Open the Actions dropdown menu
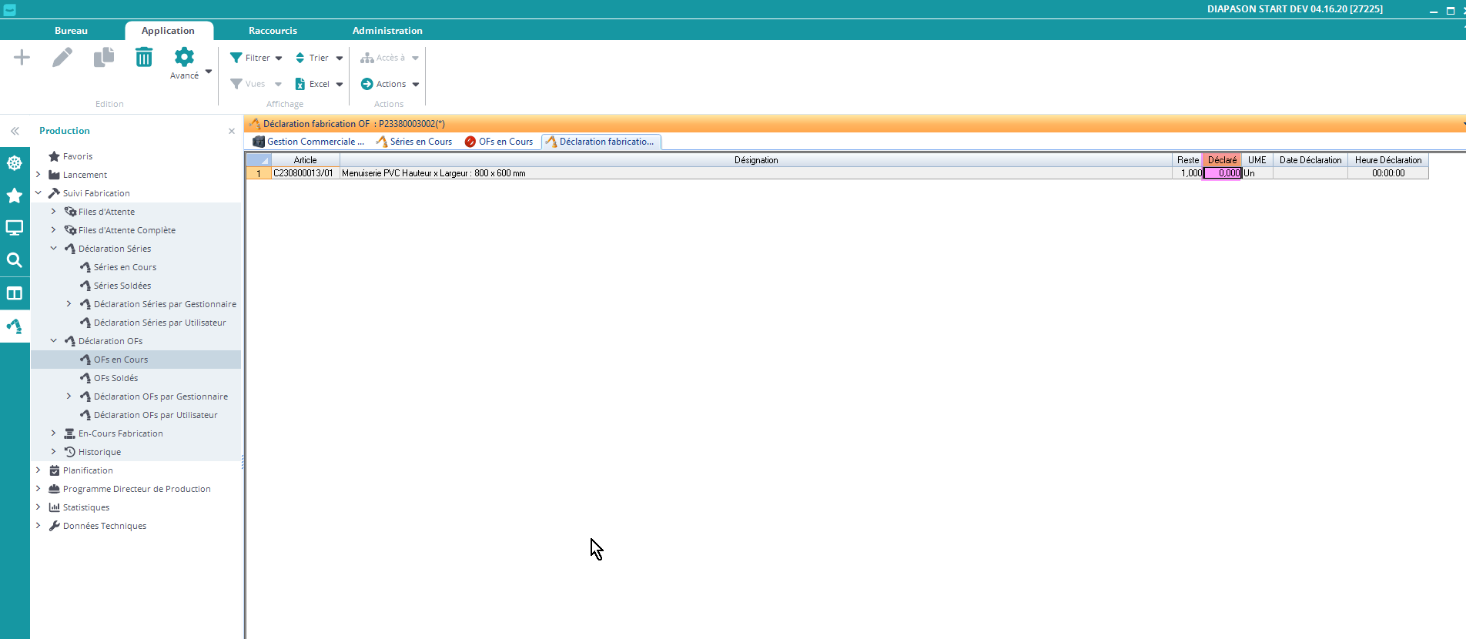1466x639 pixels. [391, 84]
